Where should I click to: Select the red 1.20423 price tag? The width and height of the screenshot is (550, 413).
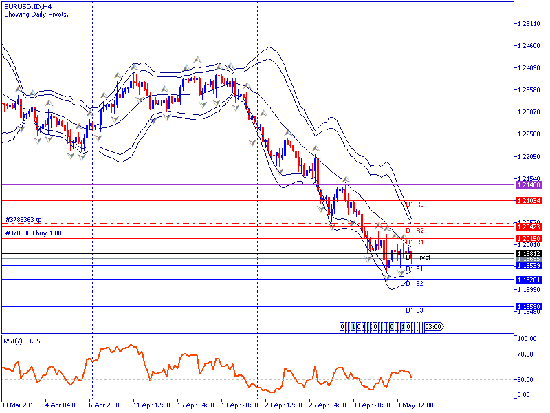[529, 227]
